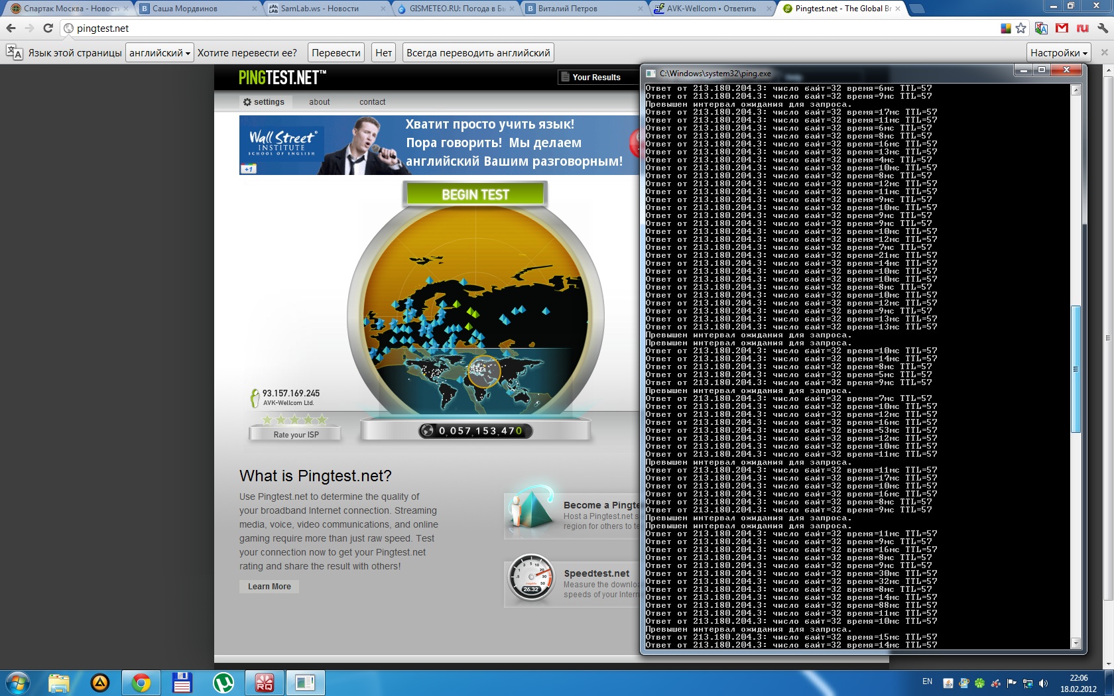Screen dimensions: 1114x696
Task: Switch to the ping.exe console taskbar item
Action: tap(305, 683)
